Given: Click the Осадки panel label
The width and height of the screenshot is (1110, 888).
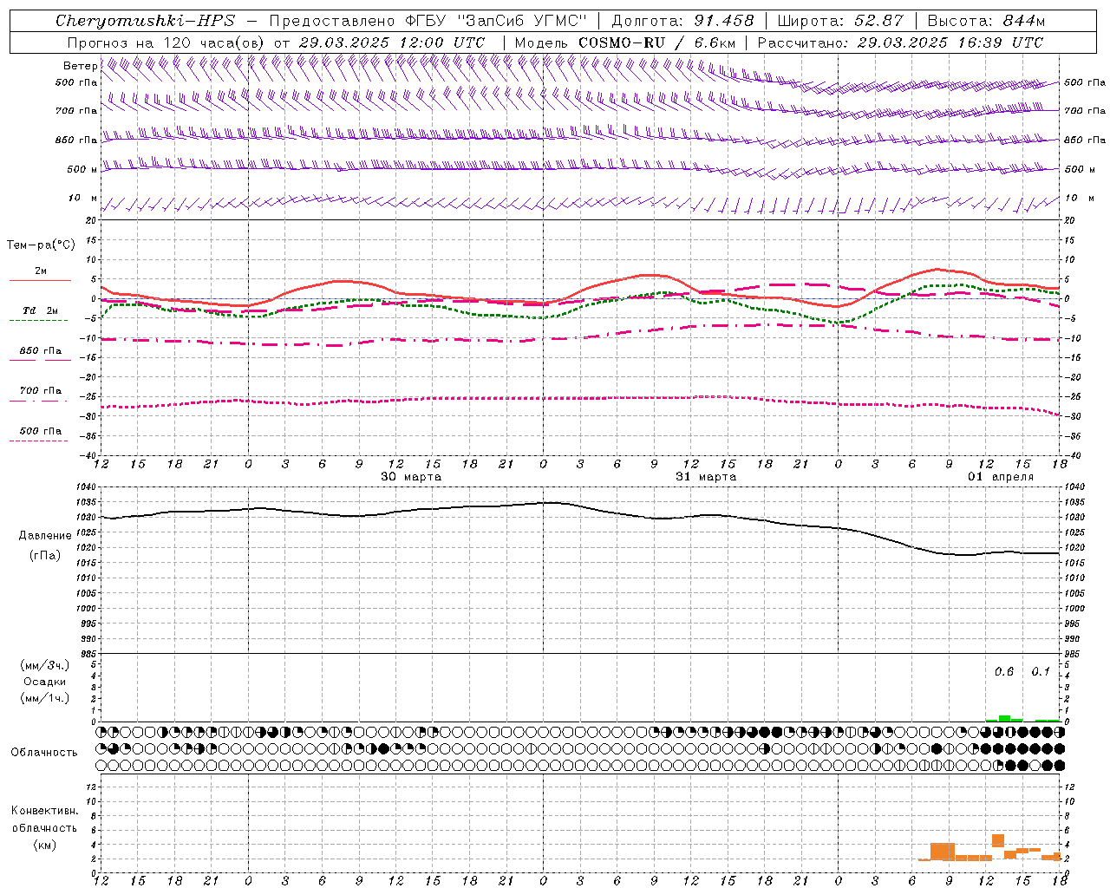Looking at the screenshot, I should (44, 682).
